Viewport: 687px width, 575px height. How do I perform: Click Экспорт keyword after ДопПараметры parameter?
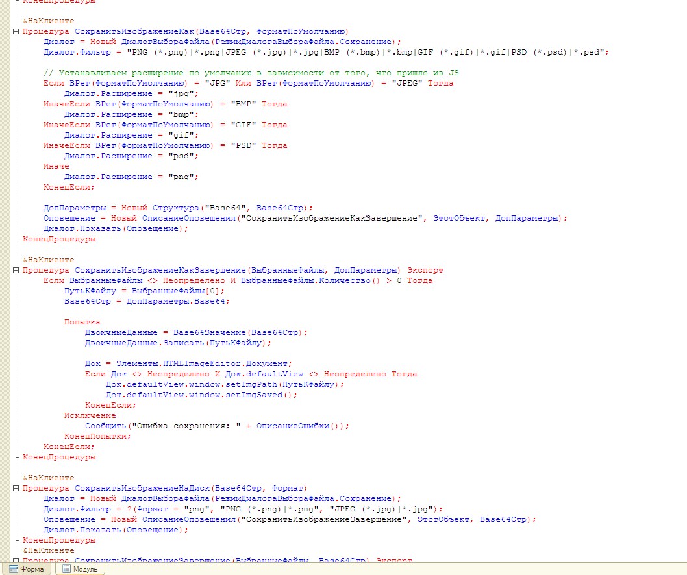425,270
